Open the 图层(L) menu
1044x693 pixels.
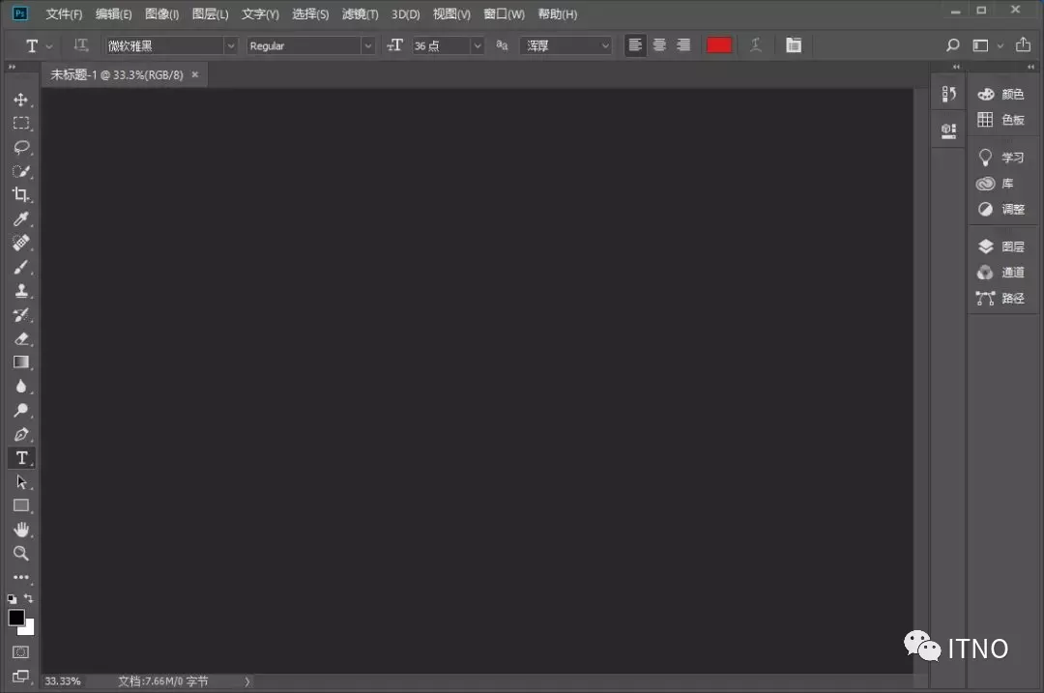210,14
